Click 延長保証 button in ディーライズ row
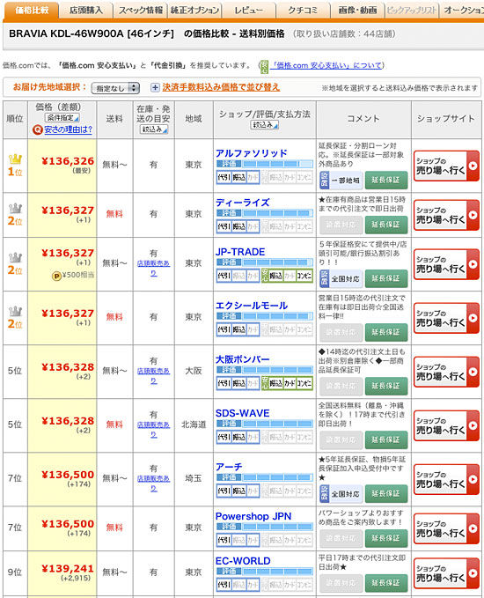The width and height of the screenshot is (484, 598). [386, 225]
